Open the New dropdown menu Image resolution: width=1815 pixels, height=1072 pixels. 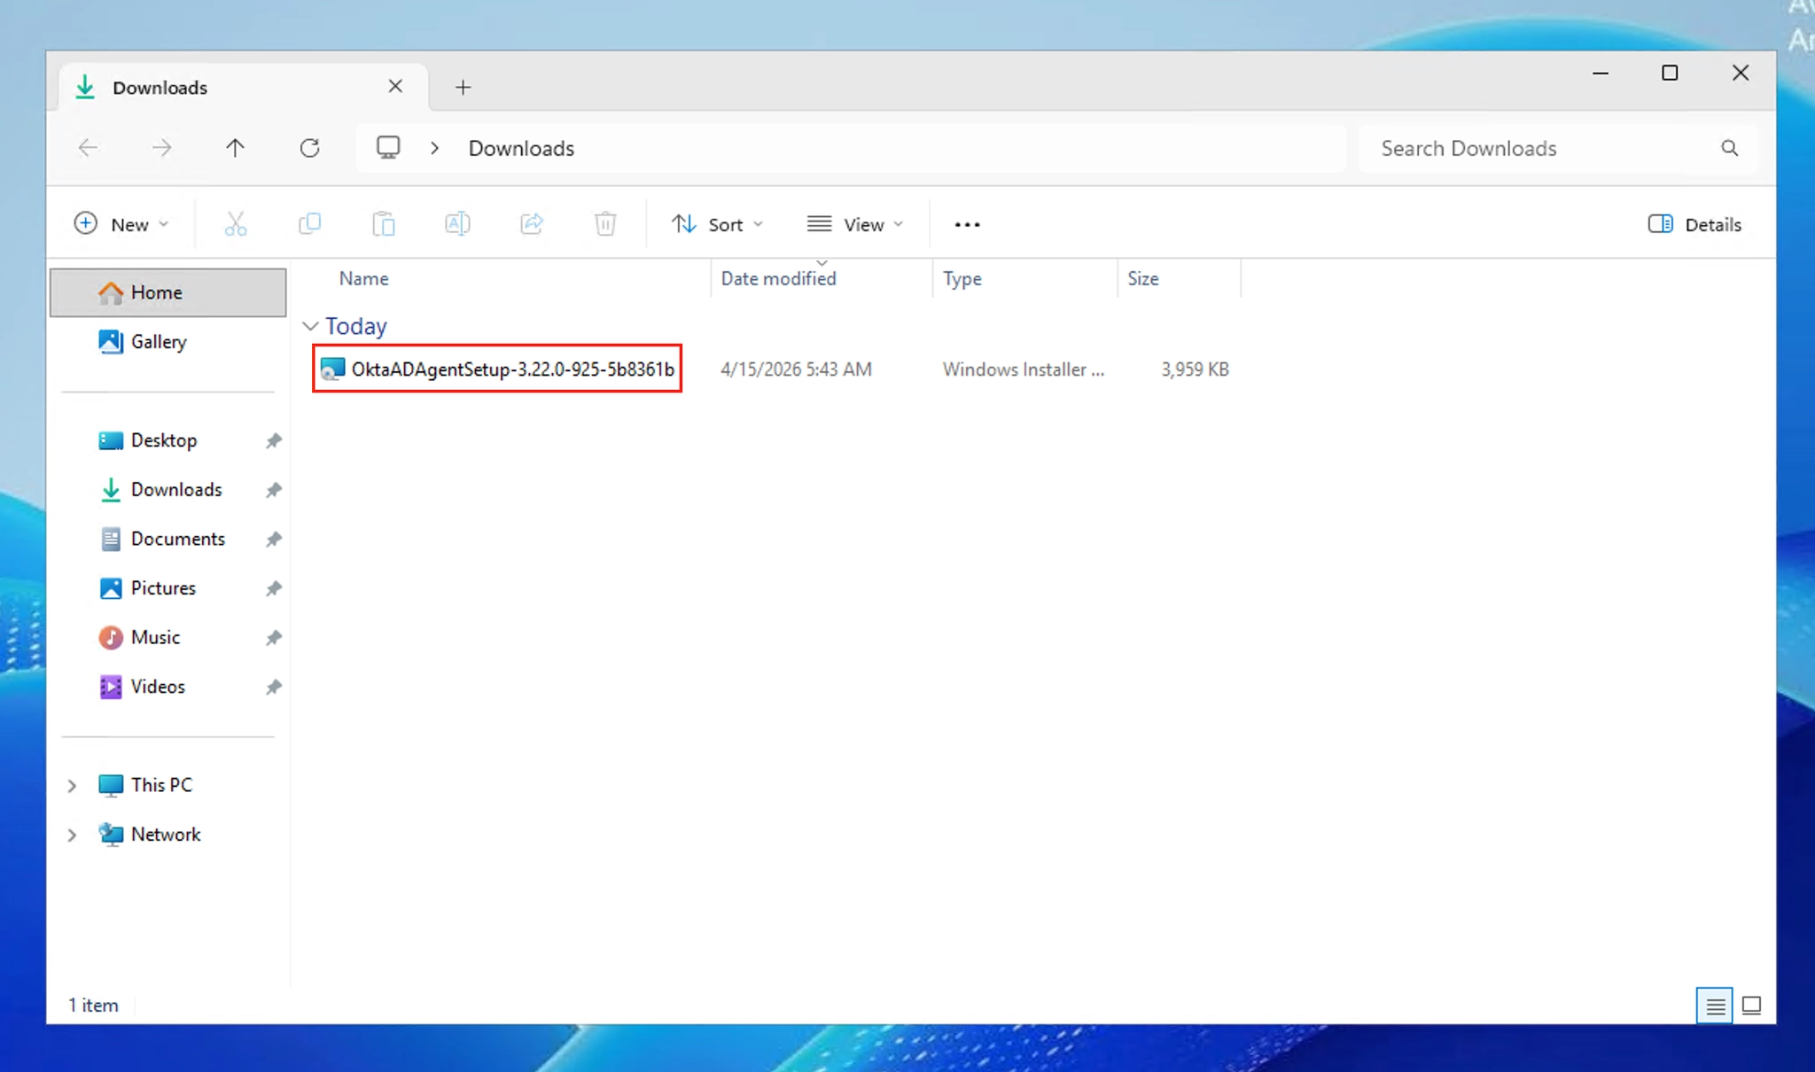pos(121,224)
